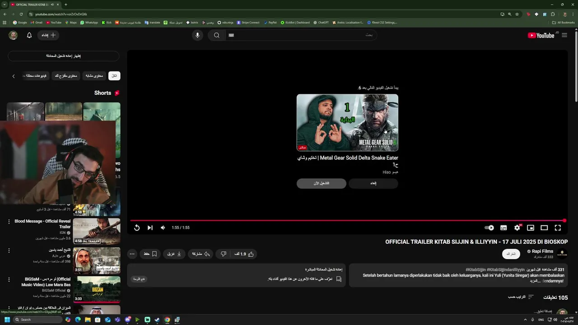Skip to the next video
The width and height of the screenshot is (578, 325).
pos(150,227)
